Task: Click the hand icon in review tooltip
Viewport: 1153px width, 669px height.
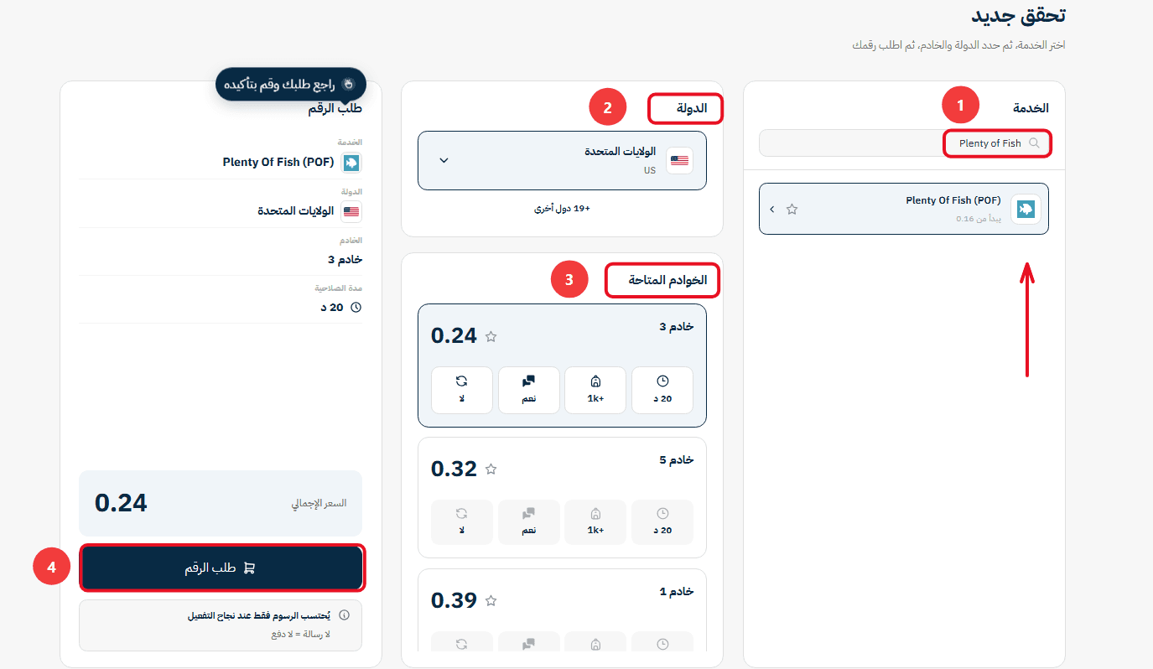Action: [x=349, y=84]
